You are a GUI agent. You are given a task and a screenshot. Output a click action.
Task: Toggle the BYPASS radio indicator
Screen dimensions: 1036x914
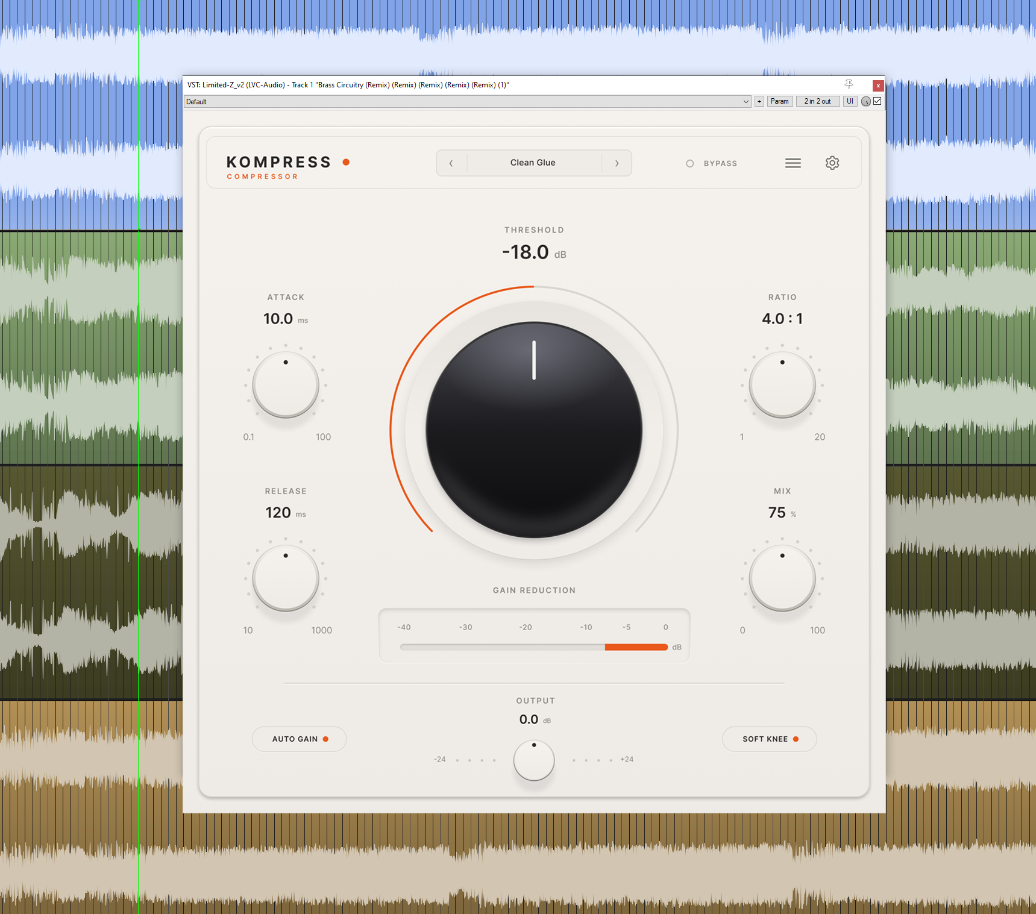point(690,163)
